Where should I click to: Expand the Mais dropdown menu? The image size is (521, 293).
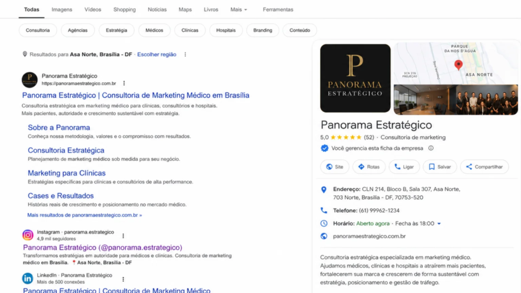point(239,10)
